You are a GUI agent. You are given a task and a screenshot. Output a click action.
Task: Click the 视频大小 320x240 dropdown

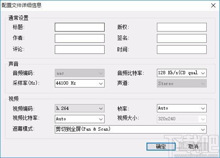(182, 119)
